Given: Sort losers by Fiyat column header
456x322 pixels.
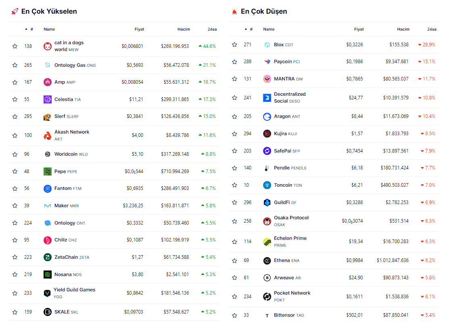Looking at the screenshot, I should click(359, 29).
